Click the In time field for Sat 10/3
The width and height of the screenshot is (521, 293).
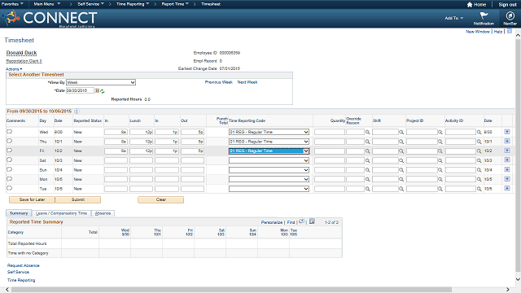click(x=116, y=160)
